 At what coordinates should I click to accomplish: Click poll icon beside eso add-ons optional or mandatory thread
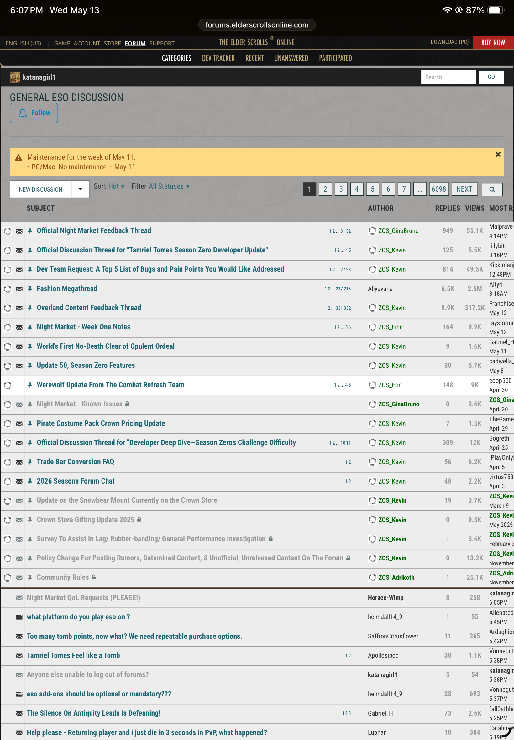[x=19, y=694]
